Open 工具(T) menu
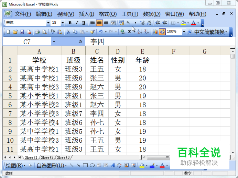 click(130, 14)
